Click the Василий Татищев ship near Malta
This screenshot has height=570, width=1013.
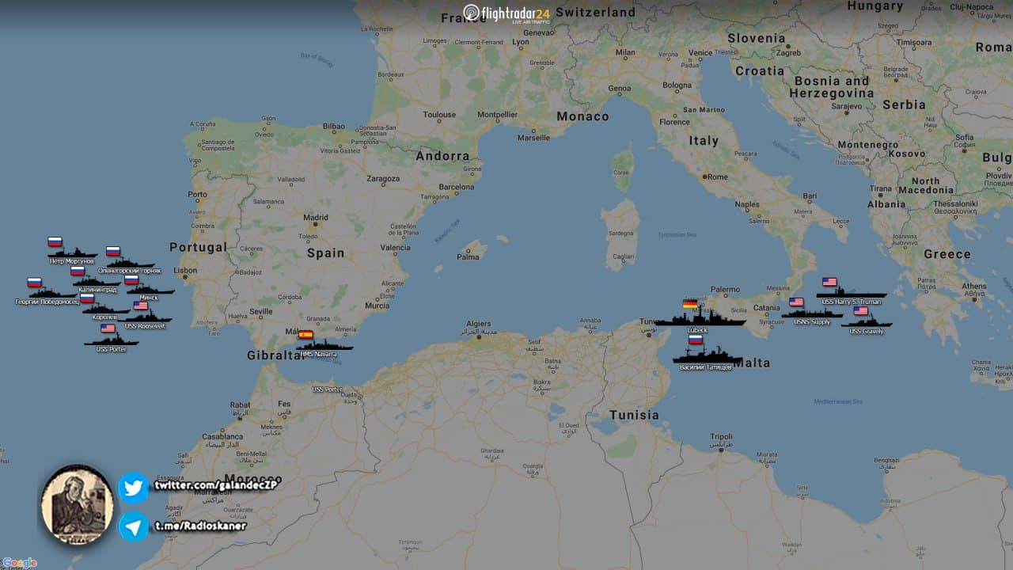708,355
